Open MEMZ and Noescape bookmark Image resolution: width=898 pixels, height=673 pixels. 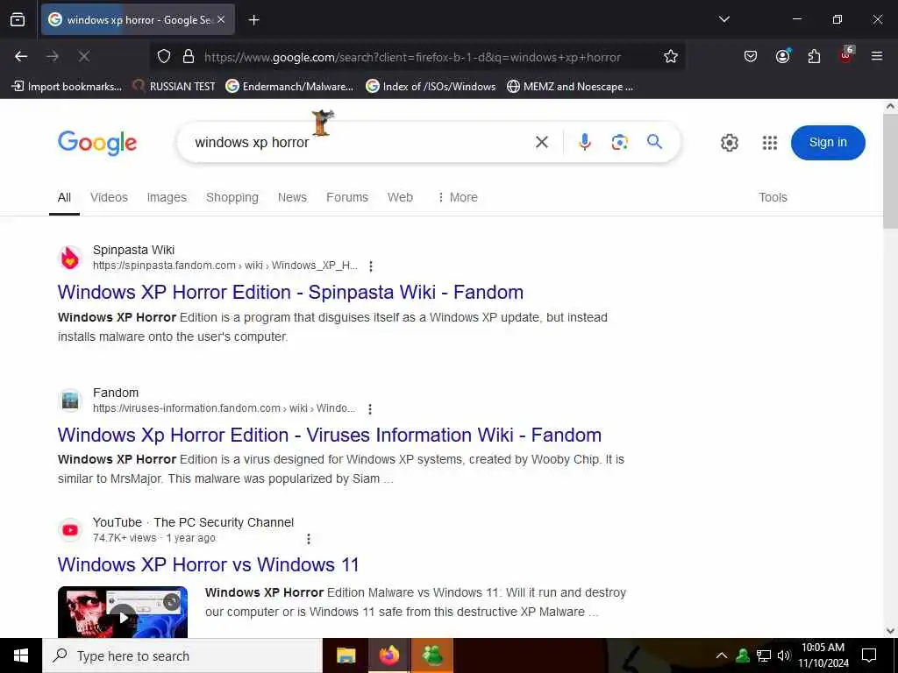point(570,87)
